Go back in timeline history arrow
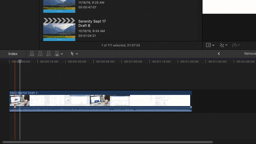 point(219,53)
